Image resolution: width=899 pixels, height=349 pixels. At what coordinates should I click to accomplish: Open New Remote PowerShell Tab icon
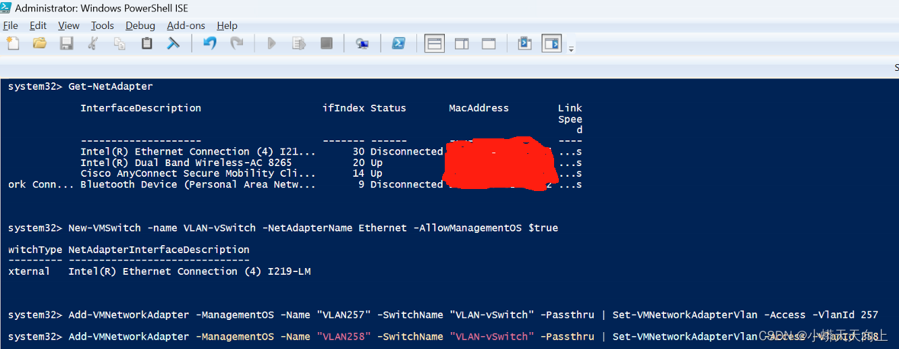tap(362, 44)
